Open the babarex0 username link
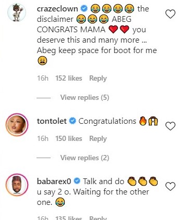 pyautogui.click(x=54, y=182)
